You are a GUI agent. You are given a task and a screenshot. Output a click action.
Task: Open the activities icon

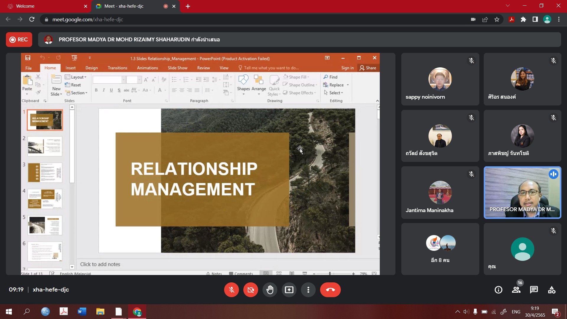point(552,290)
